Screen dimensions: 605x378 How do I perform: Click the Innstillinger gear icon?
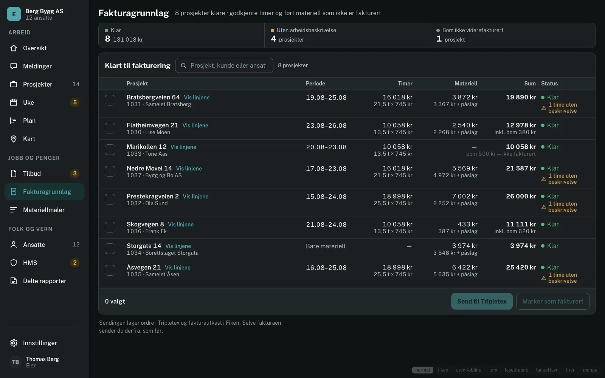[14, 343]
